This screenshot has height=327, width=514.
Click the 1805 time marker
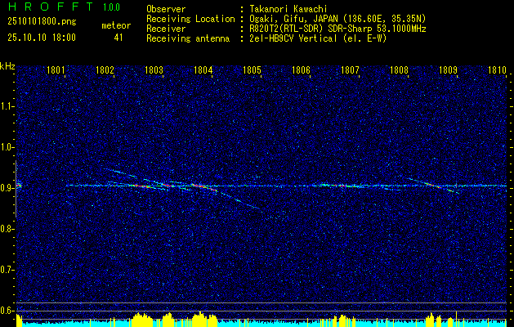coord(252,70)
